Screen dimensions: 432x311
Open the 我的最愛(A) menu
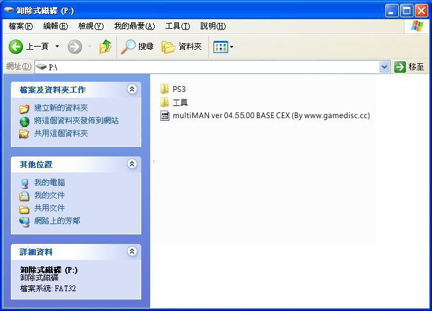pos(134,26)
